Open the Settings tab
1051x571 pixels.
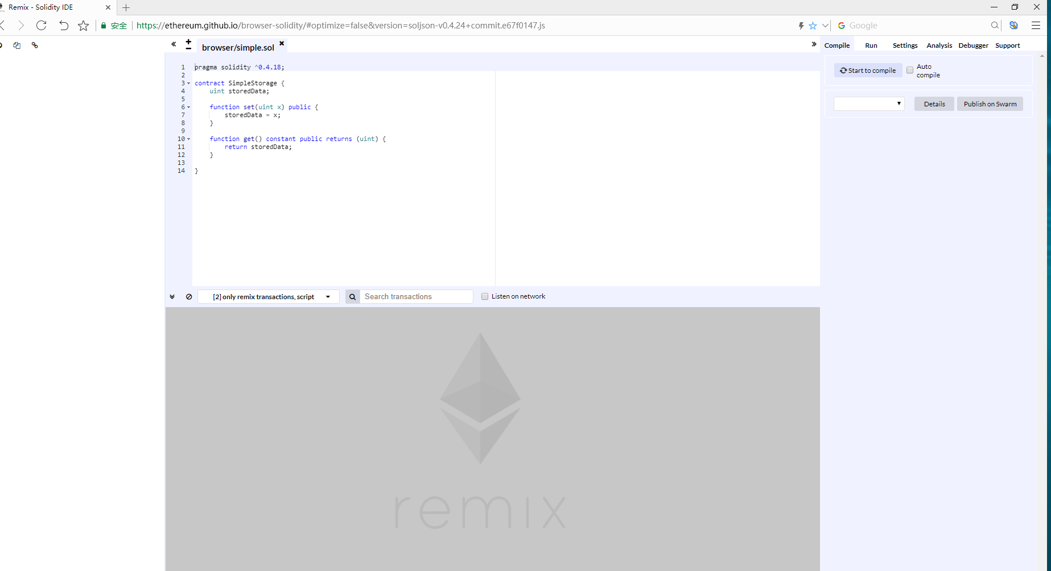905,45
